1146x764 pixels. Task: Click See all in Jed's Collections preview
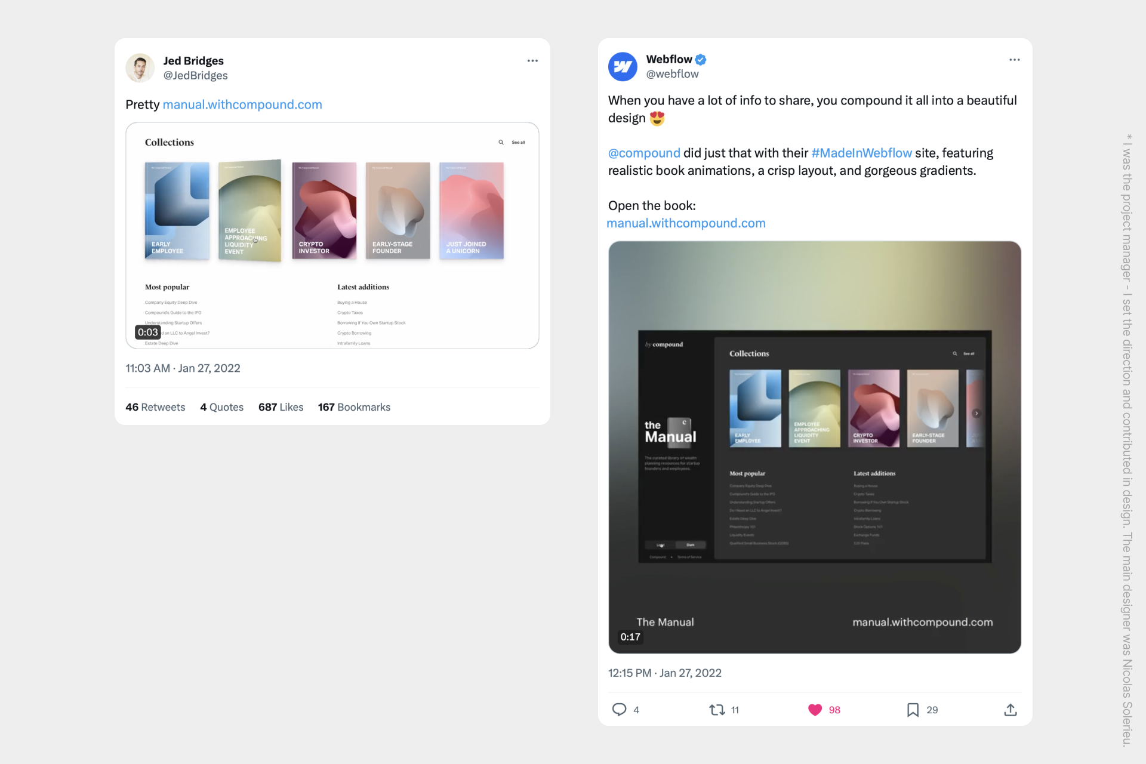point(518,143)
